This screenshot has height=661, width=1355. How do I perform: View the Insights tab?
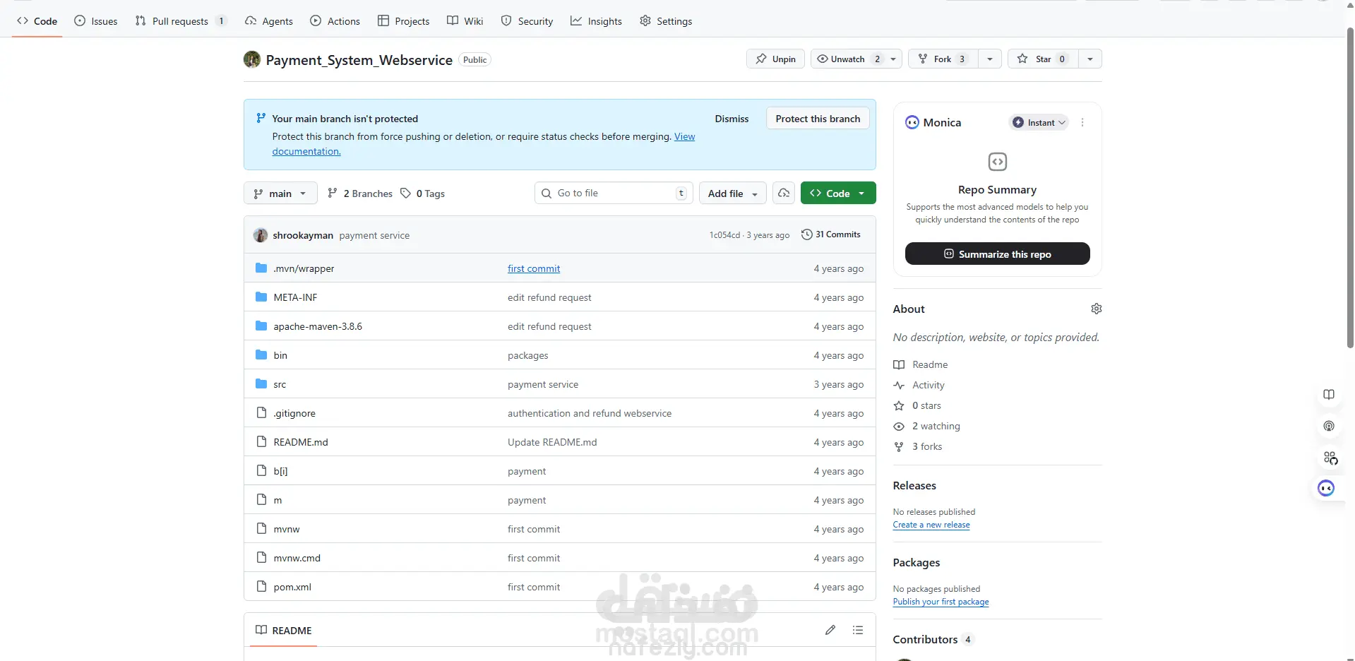pyautogui.click(x=597, y=21)
